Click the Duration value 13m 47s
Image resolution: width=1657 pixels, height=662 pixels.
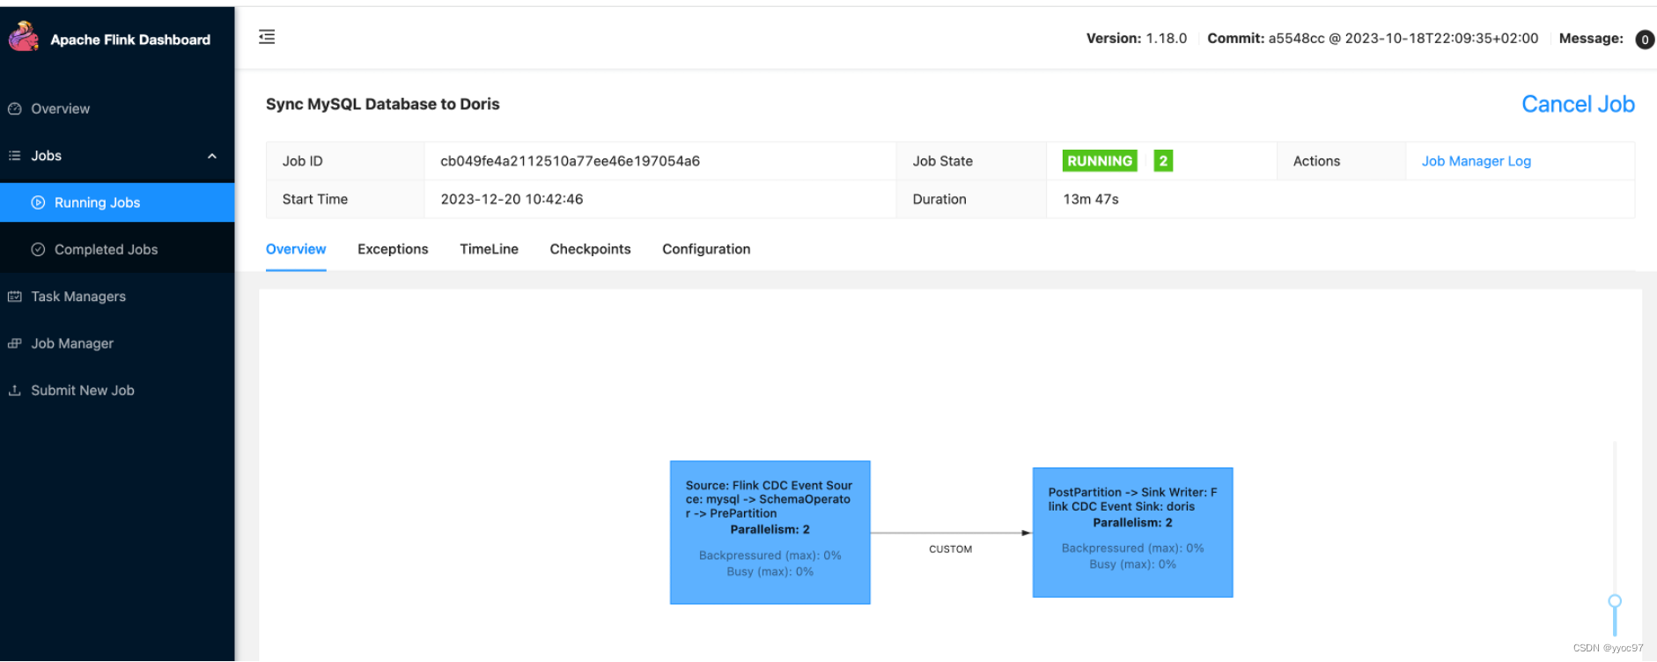tap(1090, 199)
